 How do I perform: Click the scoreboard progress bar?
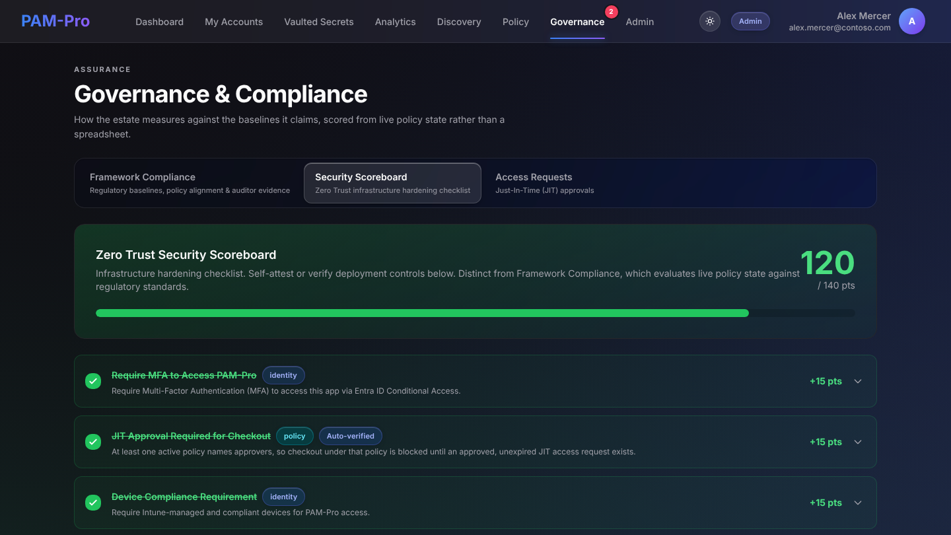point(475,313)
